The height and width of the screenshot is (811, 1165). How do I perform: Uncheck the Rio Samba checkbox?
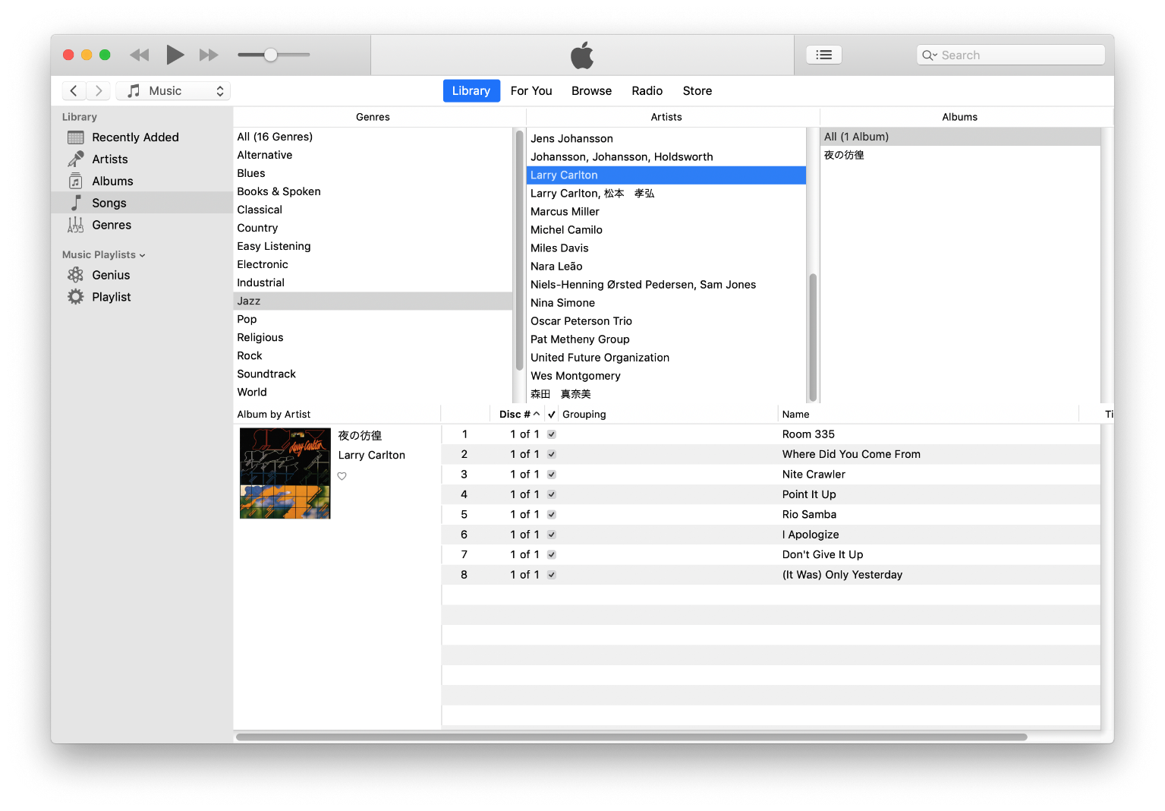[x=552, y=515]
